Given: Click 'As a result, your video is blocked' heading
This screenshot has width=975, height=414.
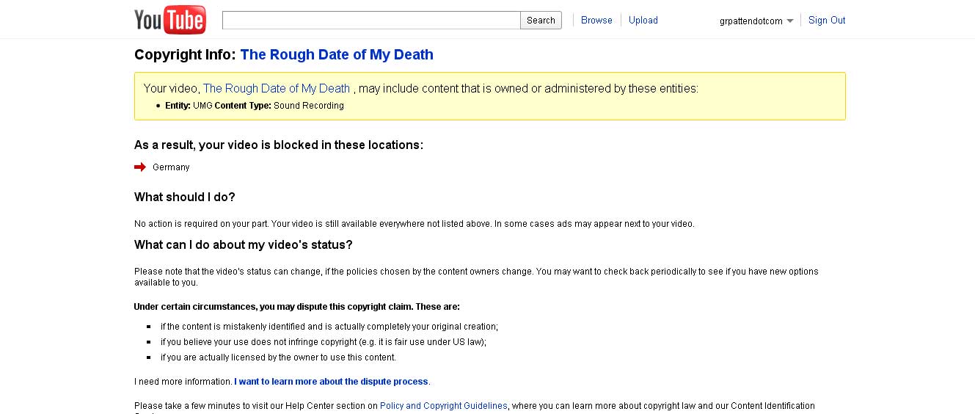Looking at the screenshot, I should (279, 145).
